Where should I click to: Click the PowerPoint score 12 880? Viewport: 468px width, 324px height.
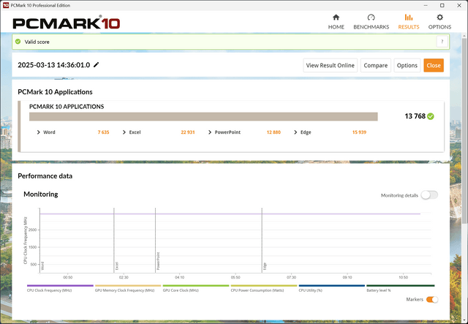tap(273, 132)
